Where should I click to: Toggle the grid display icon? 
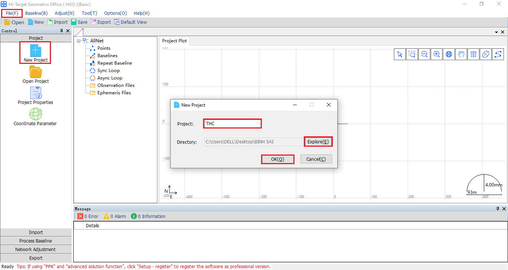473,54
